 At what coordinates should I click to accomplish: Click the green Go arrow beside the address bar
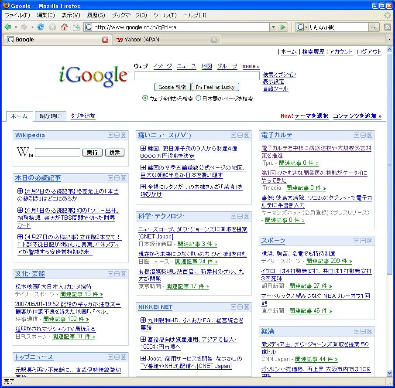[x=283, y=27]
